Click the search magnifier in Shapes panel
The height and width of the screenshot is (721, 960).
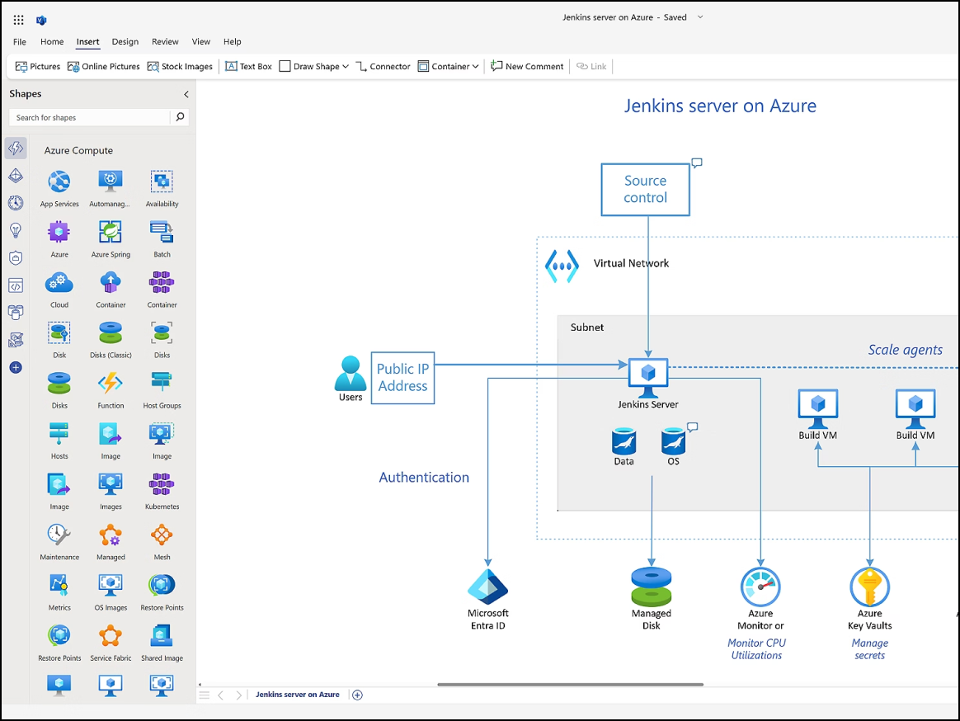coord(180,117)
